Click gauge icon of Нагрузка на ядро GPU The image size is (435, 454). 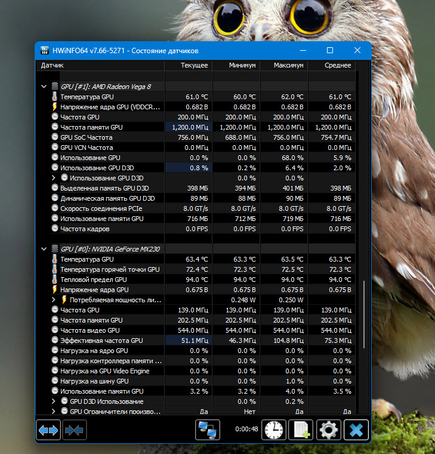pyautogui.click(x=55, y=350)
